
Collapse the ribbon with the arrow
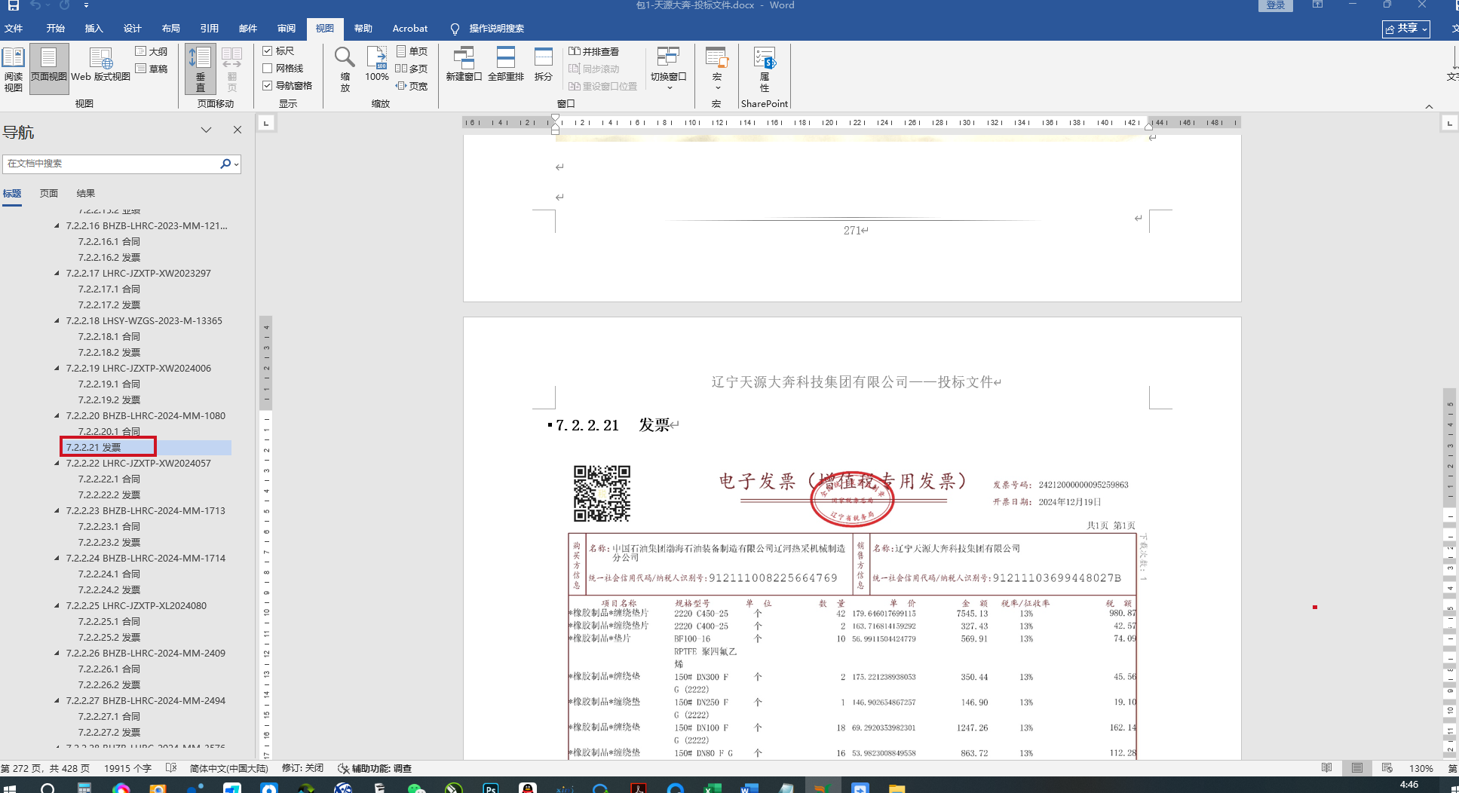[1429, 106]
